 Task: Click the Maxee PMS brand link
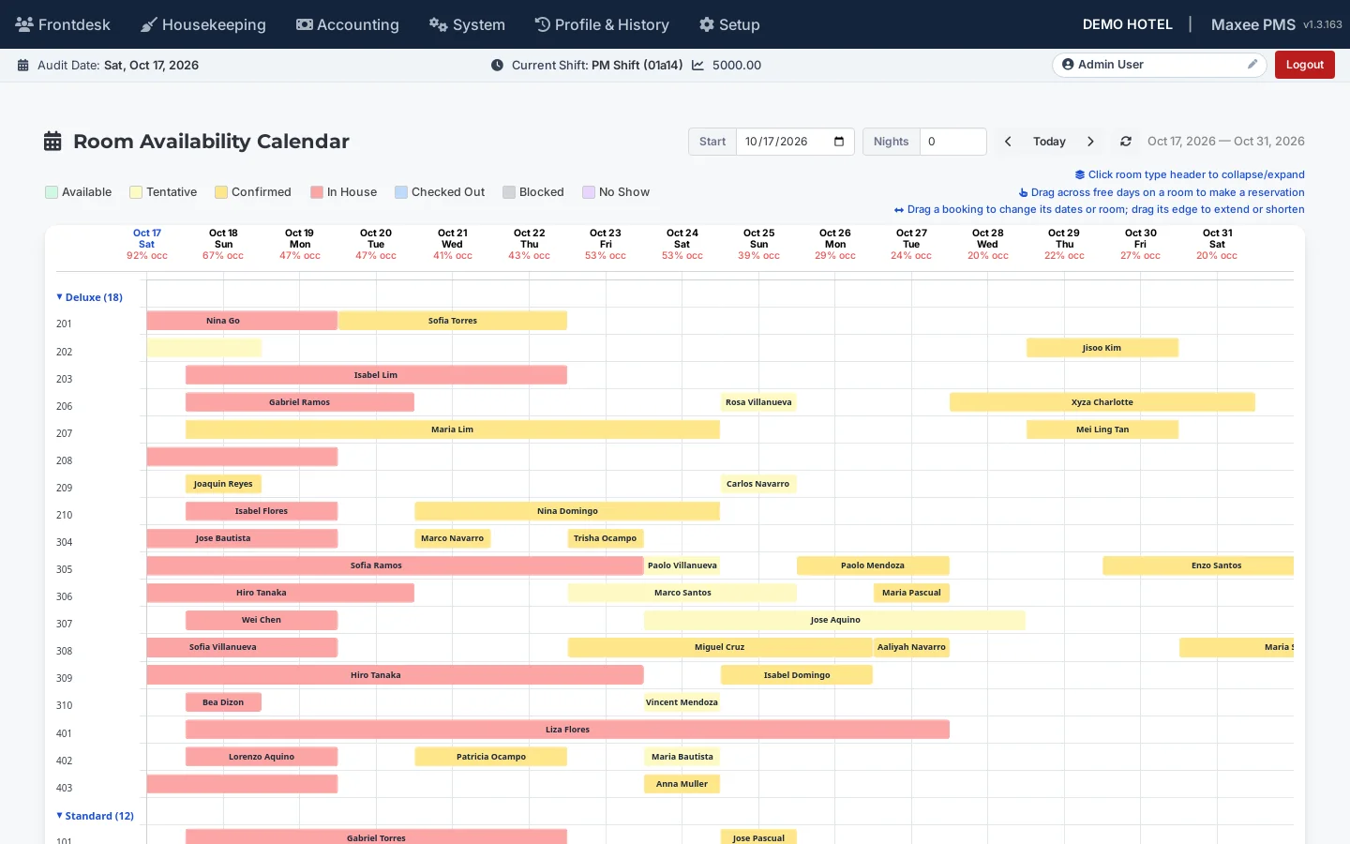click(x=1253, y=24)
